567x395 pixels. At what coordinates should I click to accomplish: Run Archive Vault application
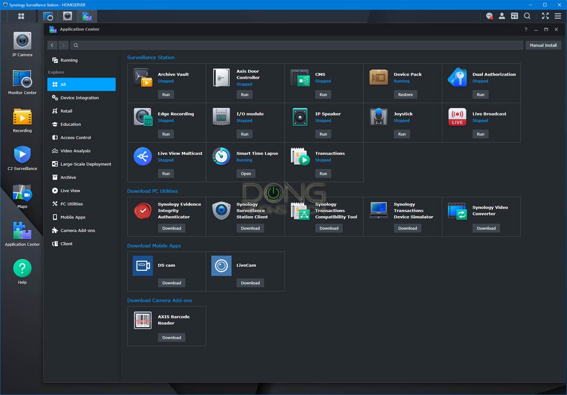166,94
